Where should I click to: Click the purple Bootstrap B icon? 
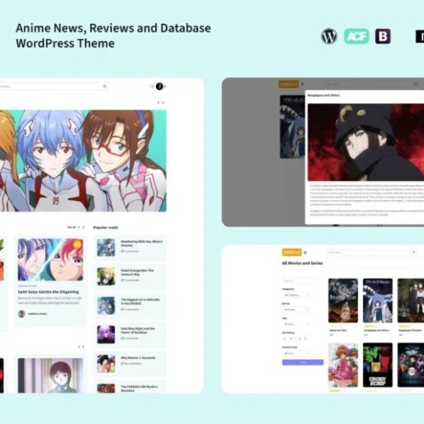382,36
